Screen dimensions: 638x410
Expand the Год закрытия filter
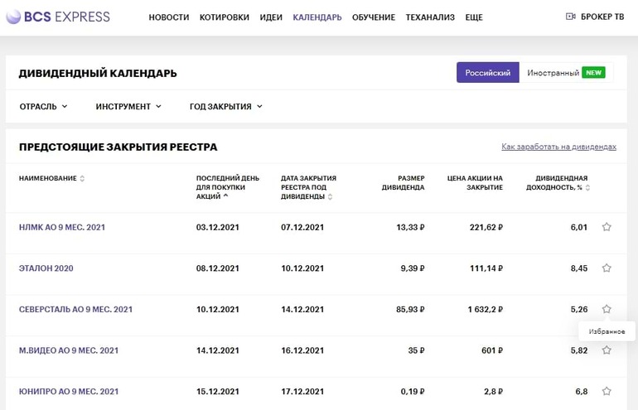pos(226,107)
